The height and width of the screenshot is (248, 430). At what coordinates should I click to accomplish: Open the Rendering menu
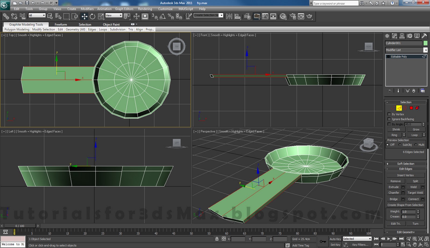[145, 9]
